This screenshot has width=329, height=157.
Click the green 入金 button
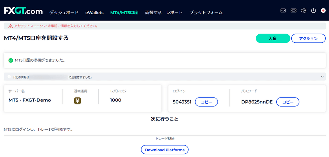(x=273, y=38)
